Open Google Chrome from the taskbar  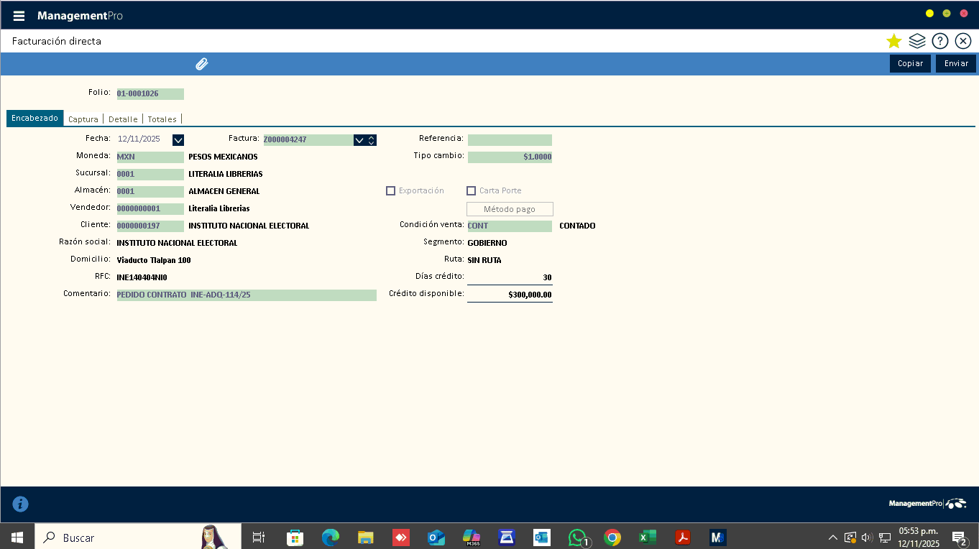(x=612, y=538)
